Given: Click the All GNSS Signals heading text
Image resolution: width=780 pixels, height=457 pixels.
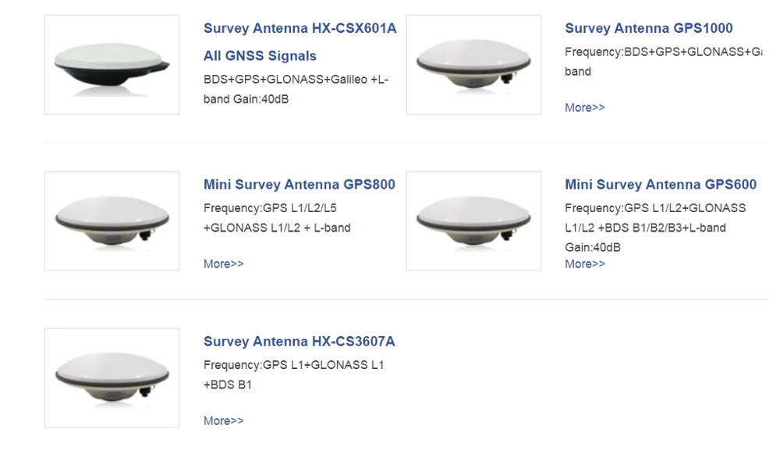Looking at the screenshot, I should click(x=260, y=56).
